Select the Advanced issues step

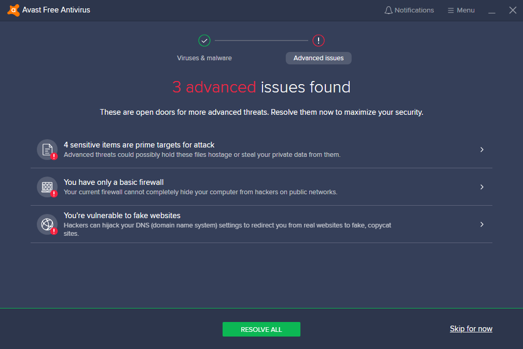319,58
